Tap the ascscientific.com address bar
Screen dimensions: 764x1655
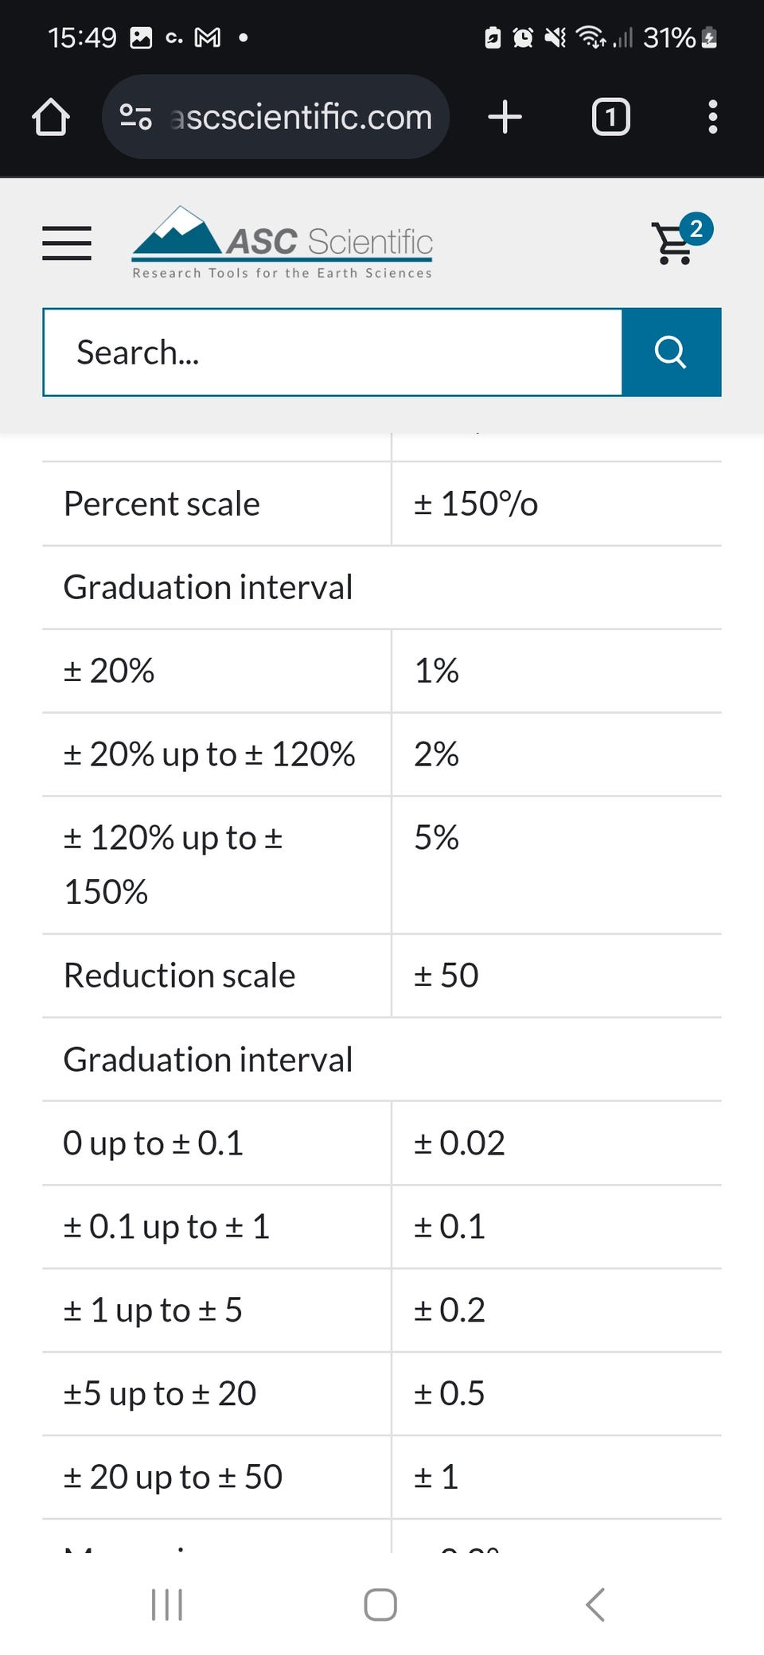point(301,117)
